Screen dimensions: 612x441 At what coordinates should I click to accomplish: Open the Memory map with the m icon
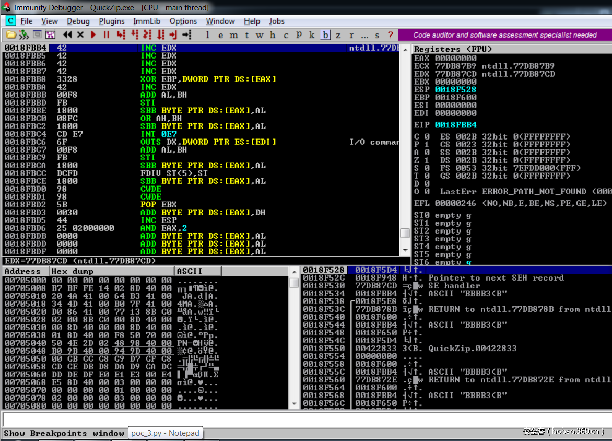[233, 34]
